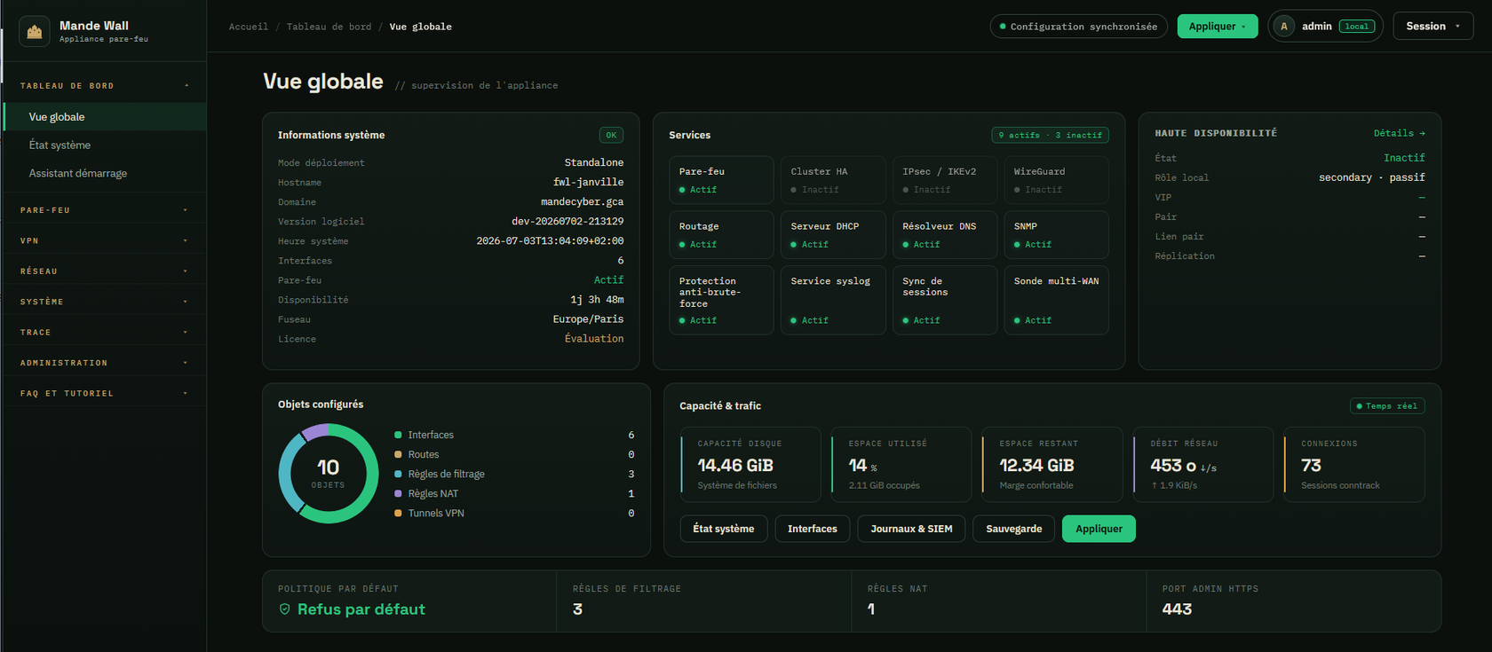Click the green Appliquer button under Capacité

1099,529
